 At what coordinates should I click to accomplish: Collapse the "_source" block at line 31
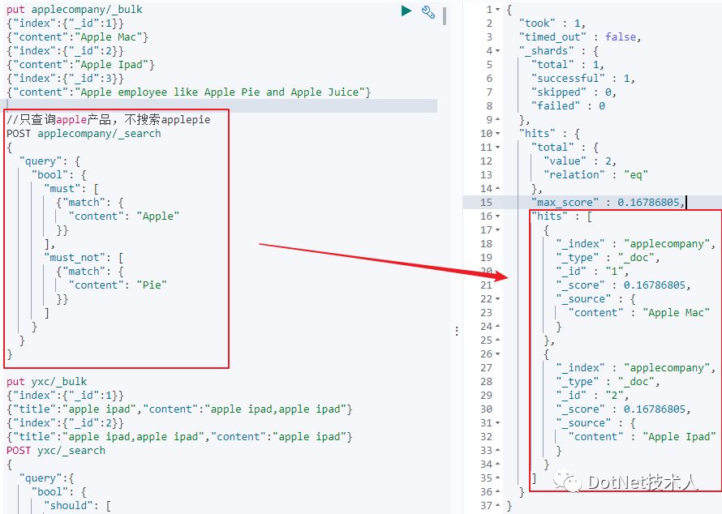498,423
